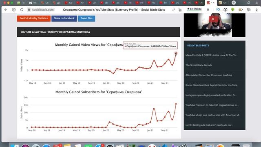The image size is (261, 147).
Task: Open 'Social Blade launches Report Cards' post
Action: tap(211, 85)
